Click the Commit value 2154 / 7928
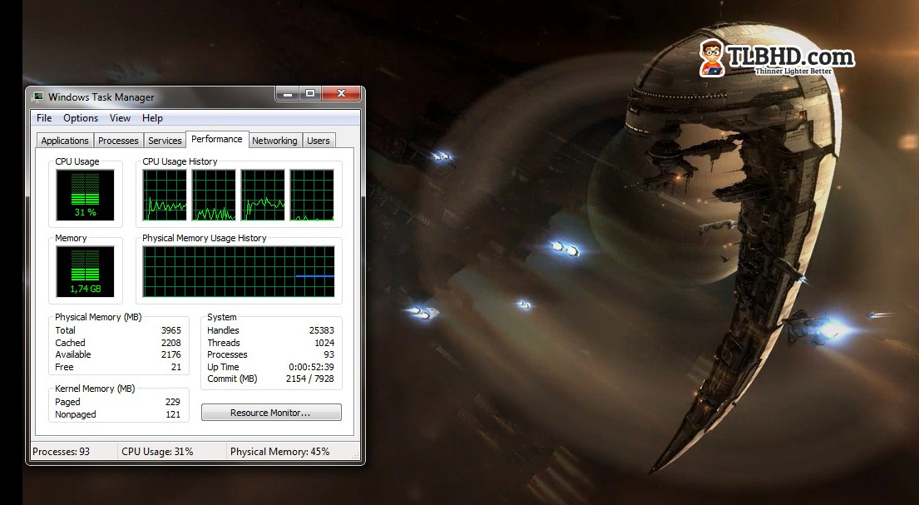Image resolution: width=919 pixels, height=505 pixels. 310,379
